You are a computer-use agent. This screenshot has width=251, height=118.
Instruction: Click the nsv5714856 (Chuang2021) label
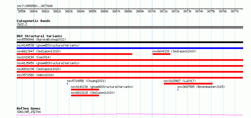click(x=87, y=81)
